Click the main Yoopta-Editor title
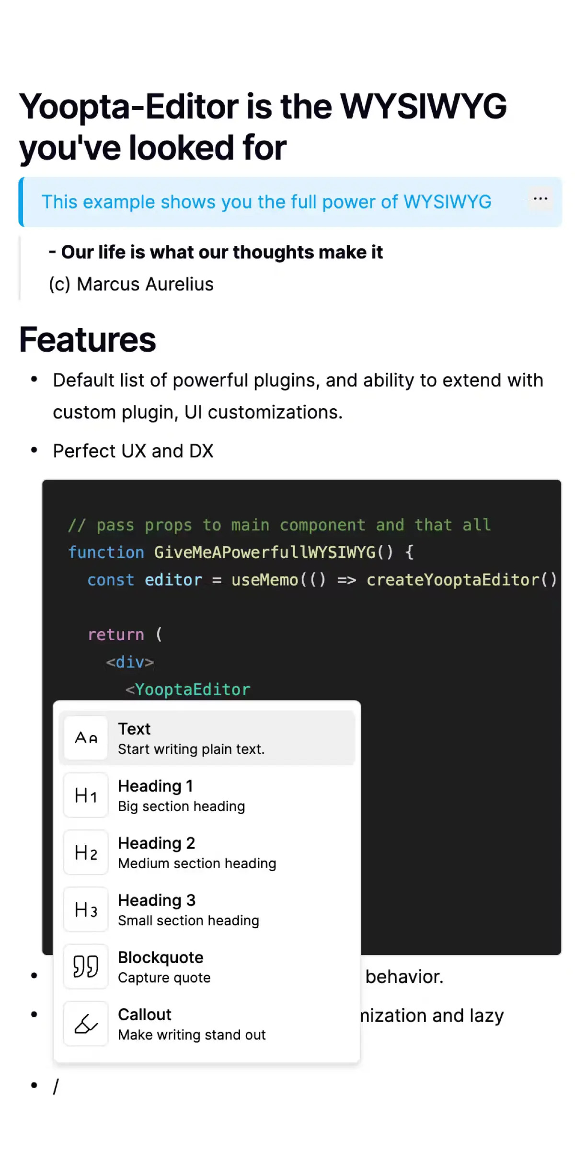 coord(263,126)
